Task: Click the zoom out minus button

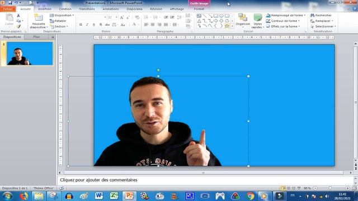Action: pyautogui.click(x=315, y=188)
